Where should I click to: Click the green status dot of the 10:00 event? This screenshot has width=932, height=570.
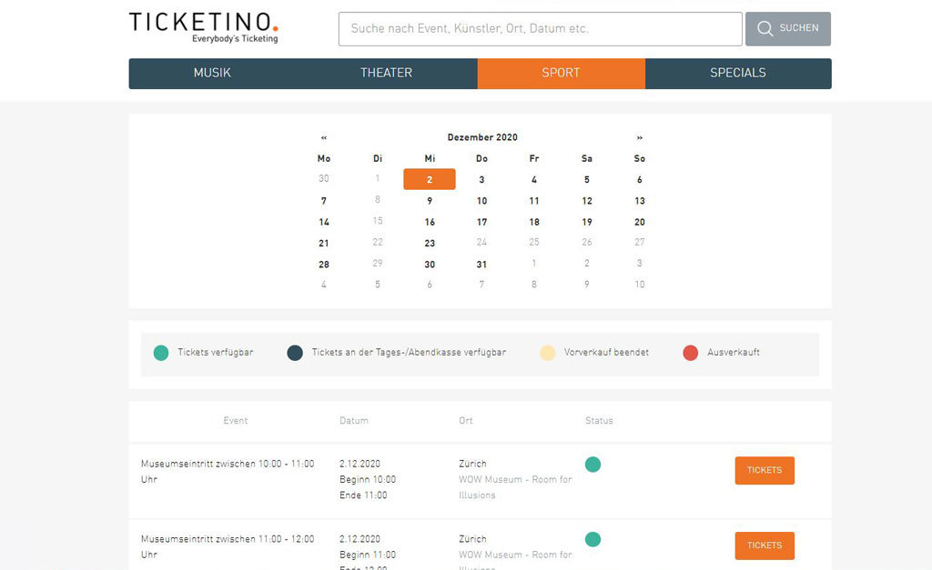point(593,464)
